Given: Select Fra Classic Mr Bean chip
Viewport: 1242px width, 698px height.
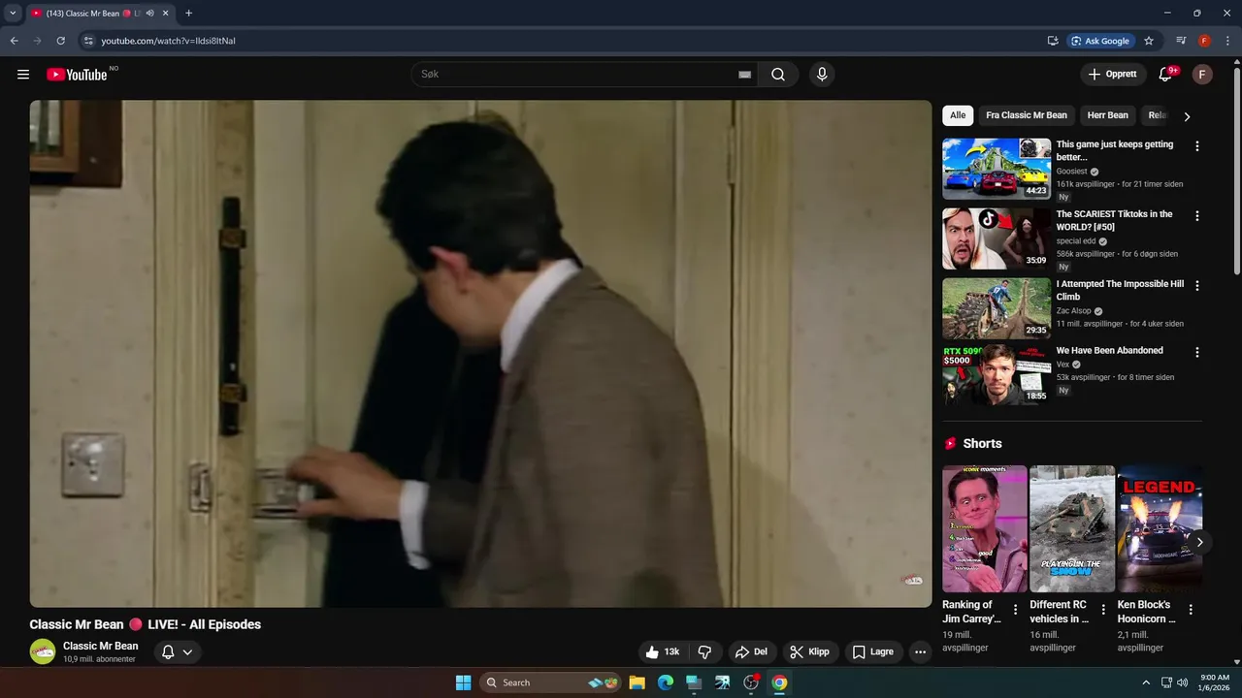Looking at the screenshot, I should coord(1027,115).
